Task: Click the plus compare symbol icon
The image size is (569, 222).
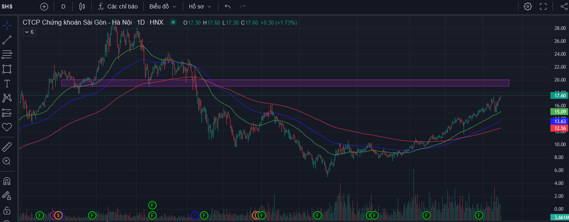Action: (x=44, y=6)
